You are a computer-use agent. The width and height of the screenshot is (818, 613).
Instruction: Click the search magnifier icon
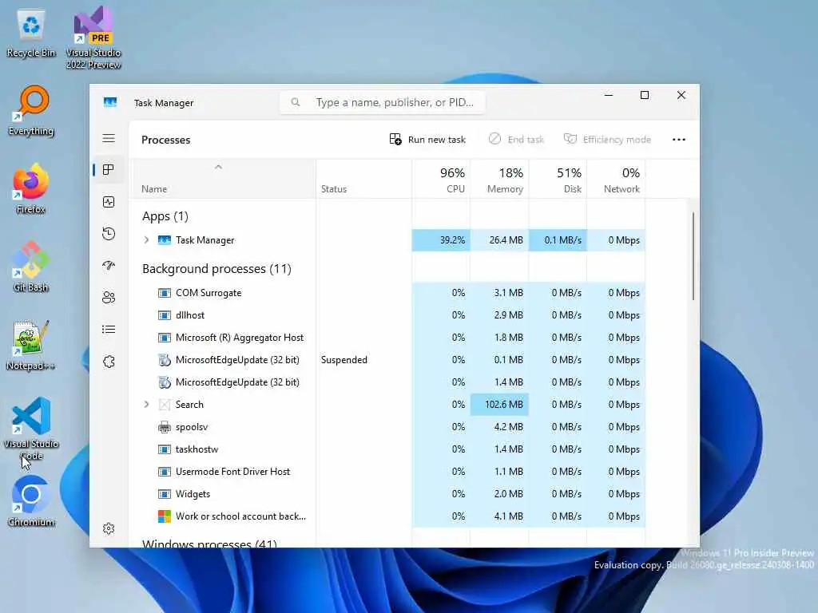(296, 102)
